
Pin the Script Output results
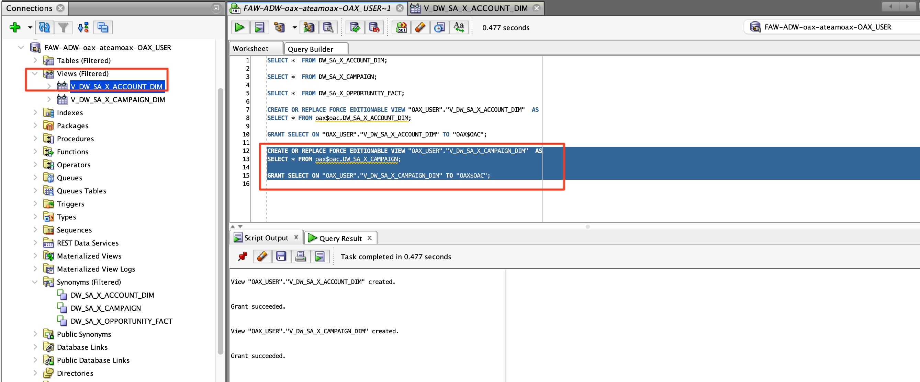(243, 256)
